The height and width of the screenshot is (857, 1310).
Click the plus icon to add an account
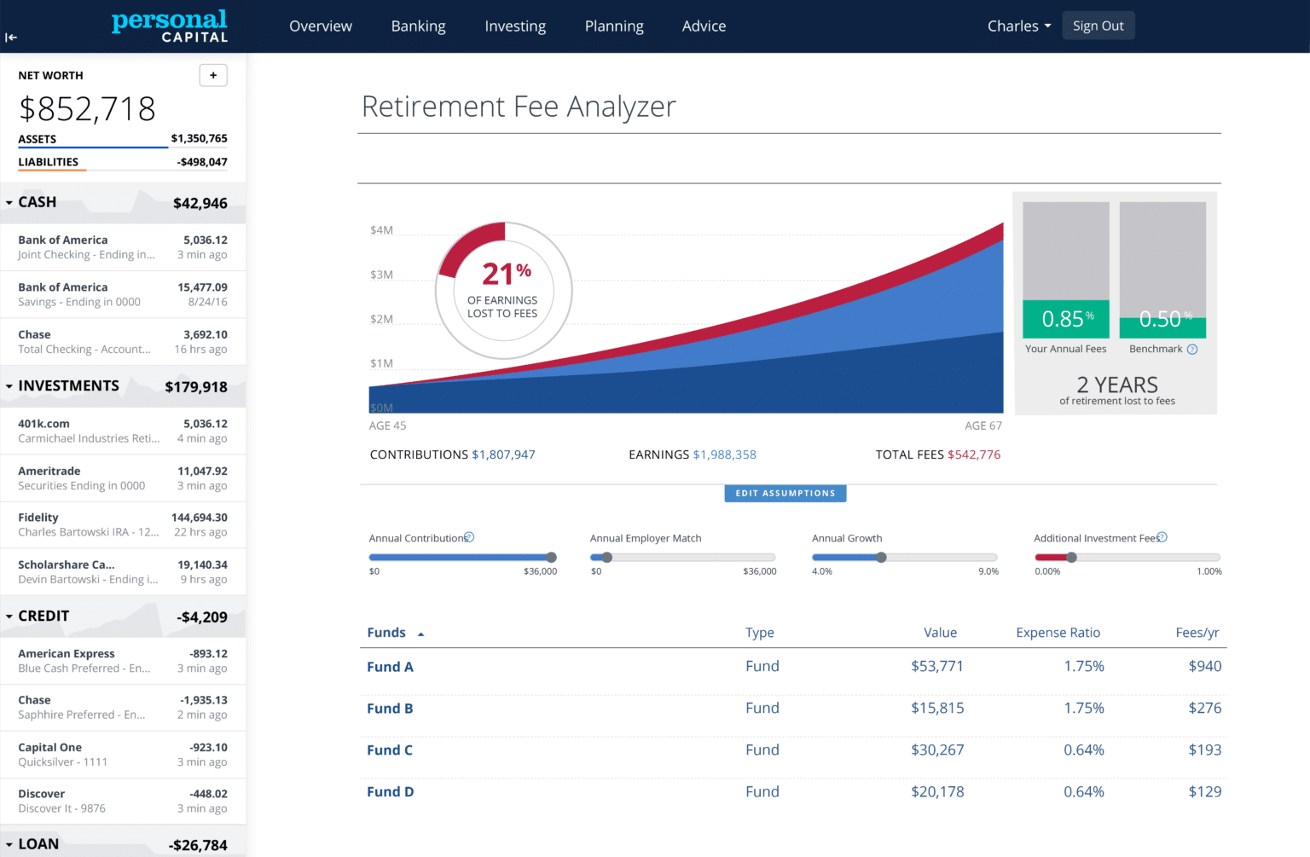click(x=213, y=75)
